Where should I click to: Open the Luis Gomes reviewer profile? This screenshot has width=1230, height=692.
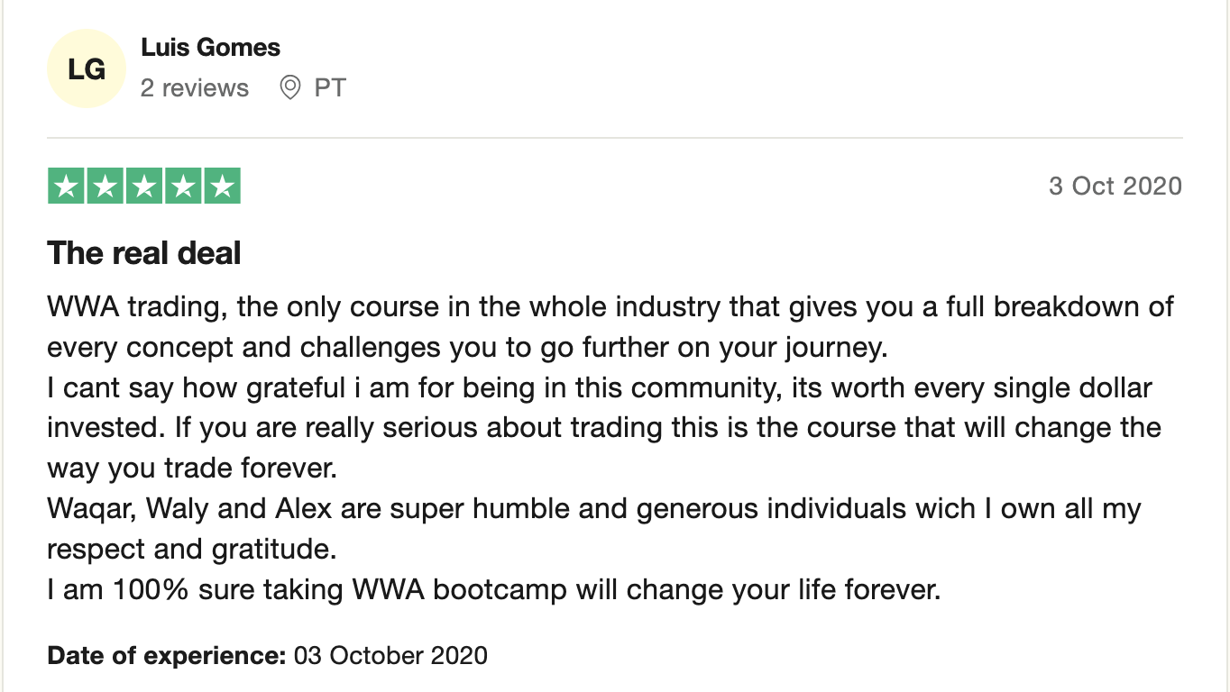coord(210,47)
